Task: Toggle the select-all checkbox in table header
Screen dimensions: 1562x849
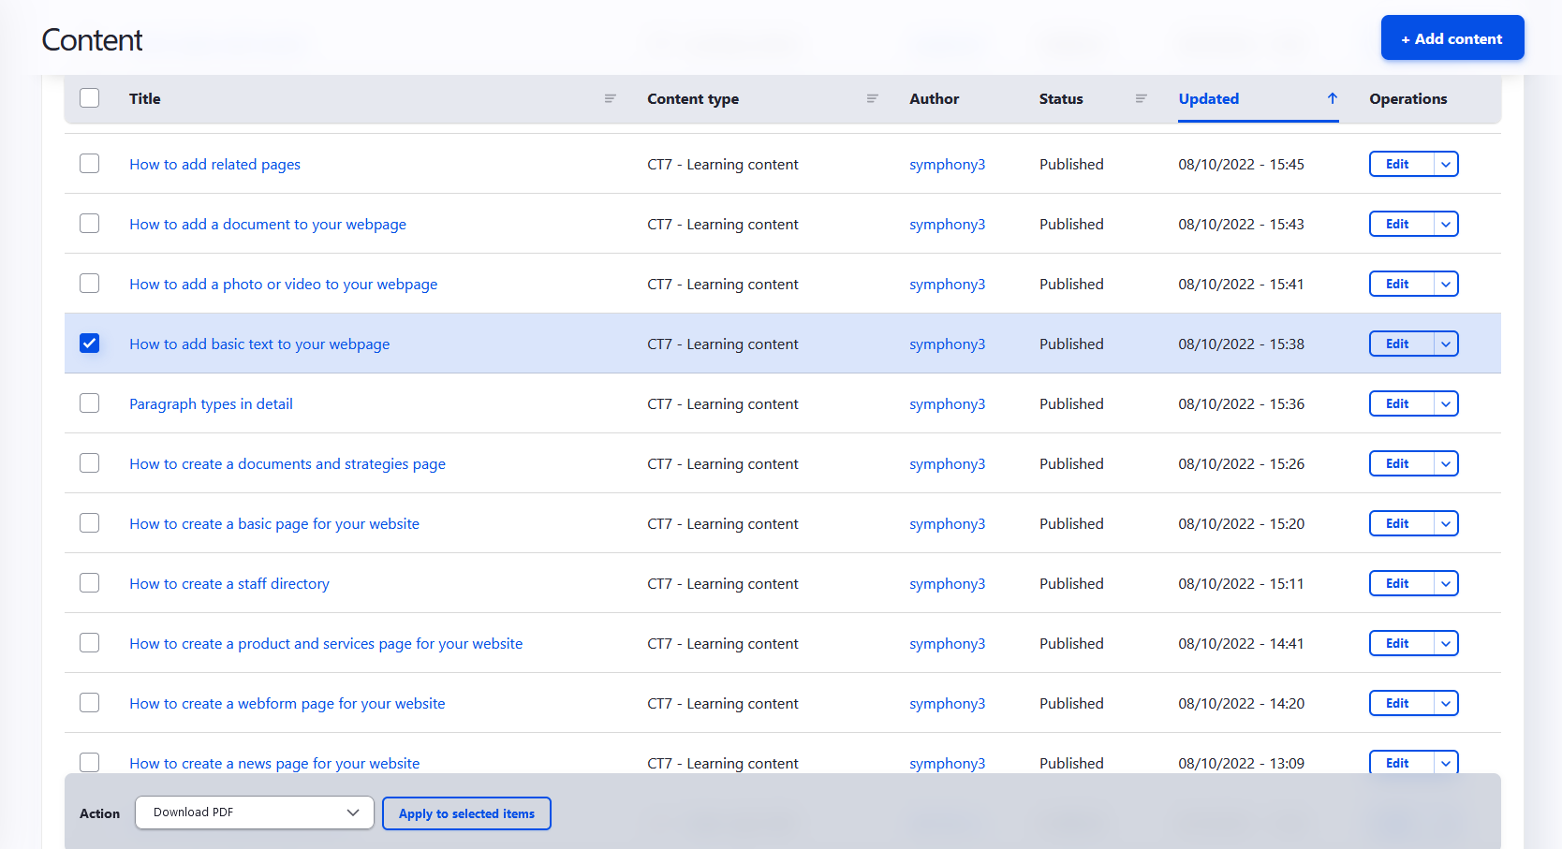Action: click(90, 98)
